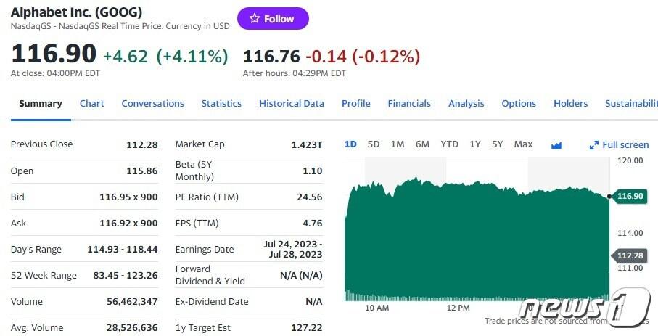Image resolution: width=658 pixels, height=336 pixels.
Task: Switch to the Summary tab
Action: coord(41,104)
